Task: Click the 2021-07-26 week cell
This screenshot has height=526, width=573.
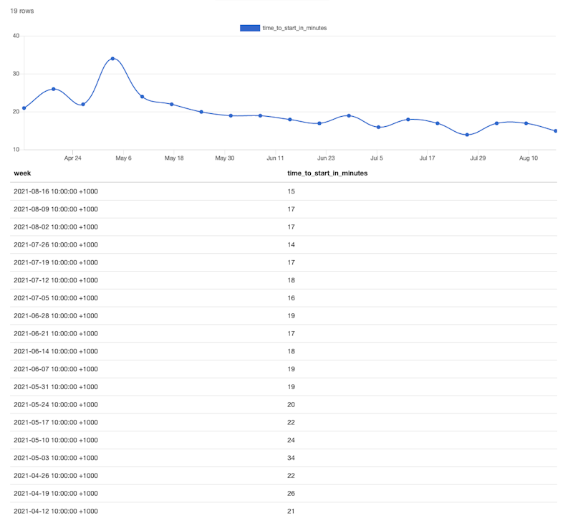Action: pos(56,244)
